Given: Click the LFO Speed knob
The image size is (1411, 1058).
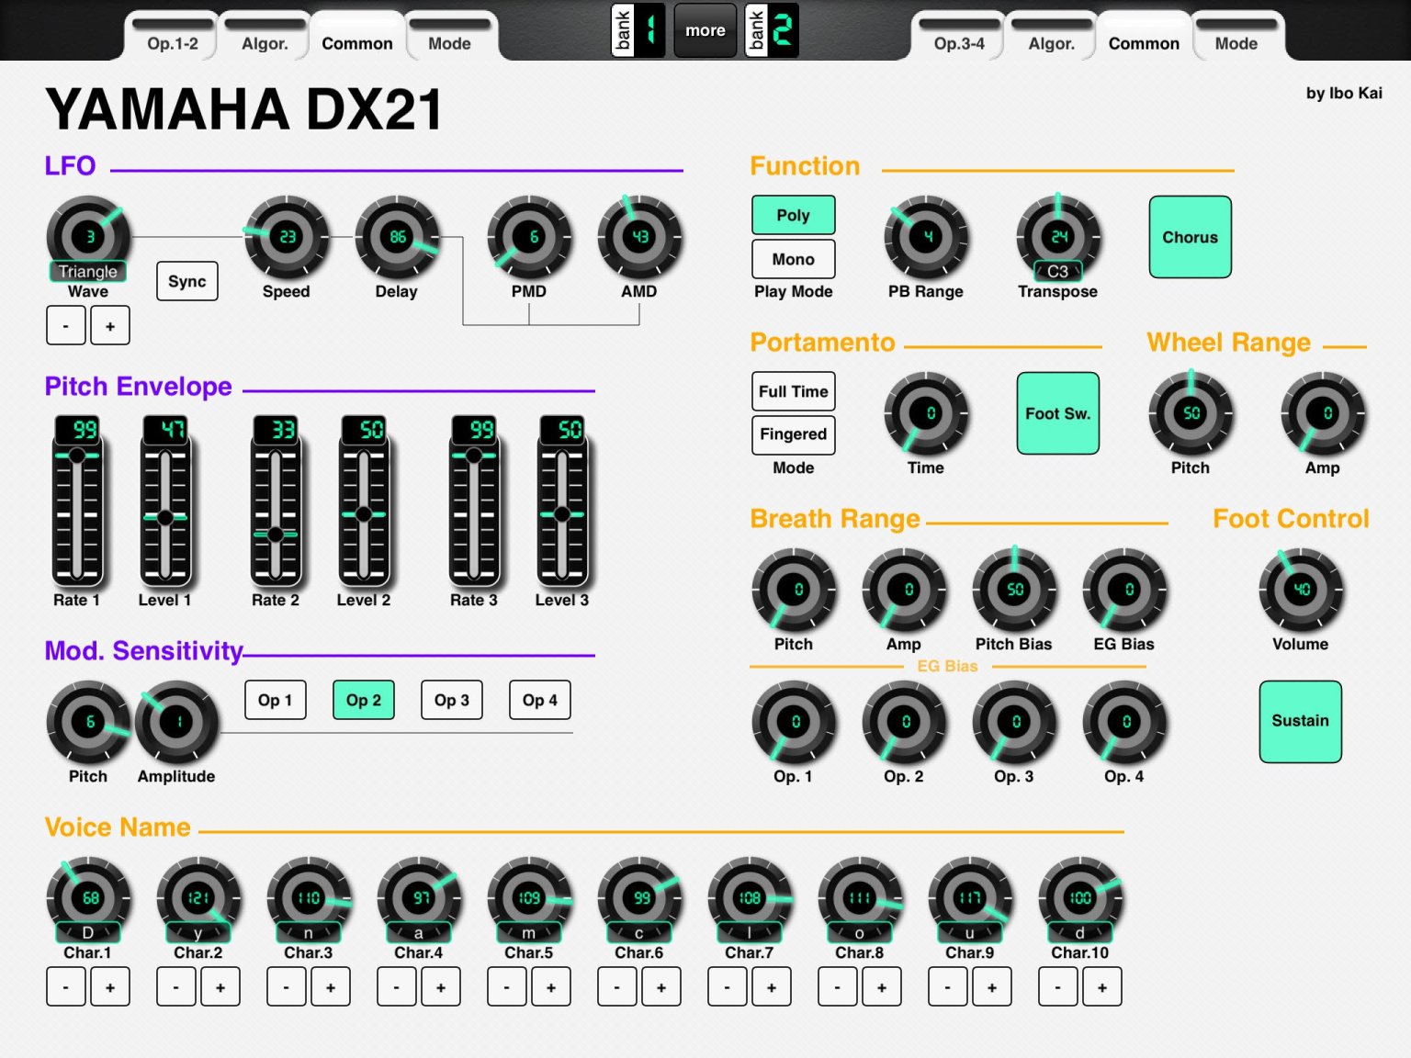Looking at the screenshot, I should (x=287, y=237).
